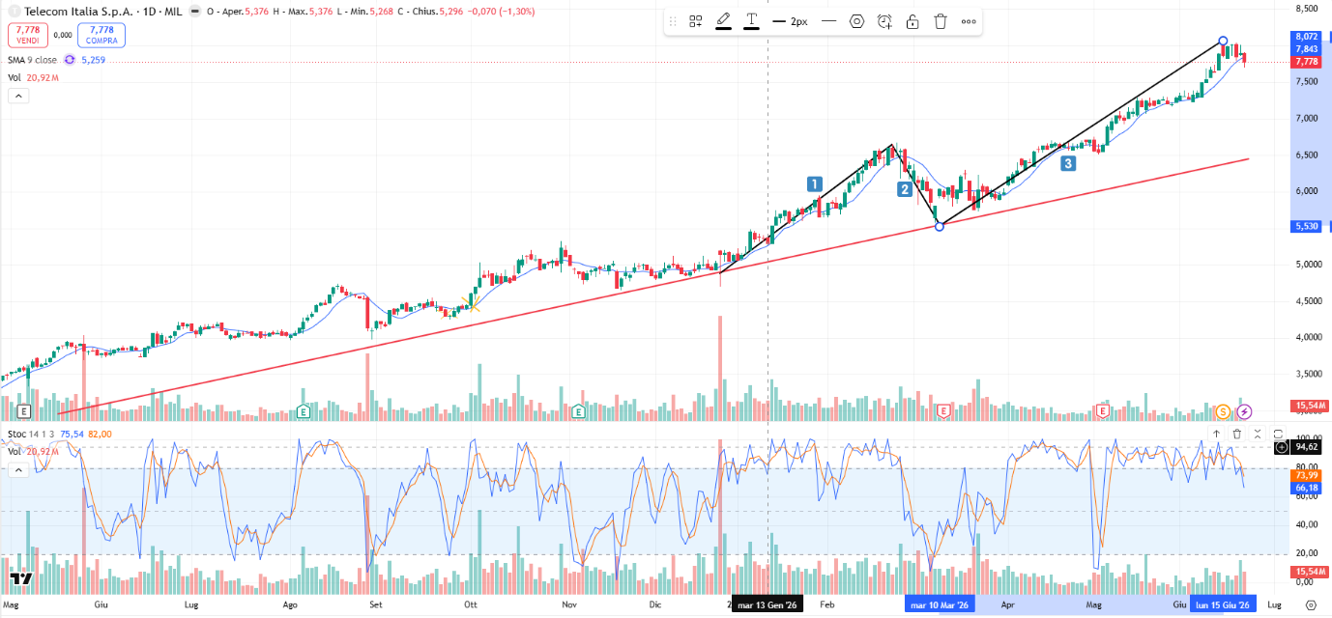Viewport: 1332px width, 618px height.
Task: Select the wave label 1
Action: point(815,183)
